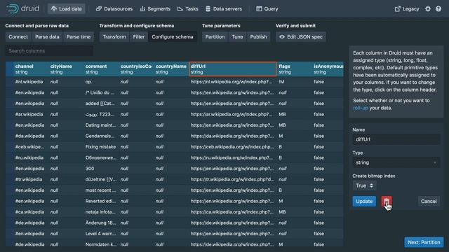The width and height of the screenshot is (449, 252).
Task: Delete the column with trash icon
Action: click(387, 202)
